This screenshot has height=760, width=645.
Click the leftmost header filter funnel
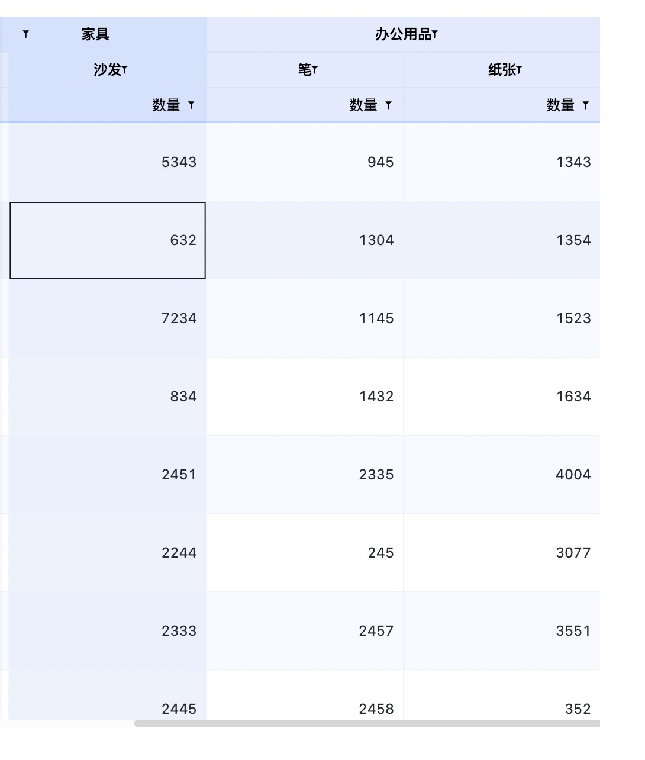(x=25, y=34)
